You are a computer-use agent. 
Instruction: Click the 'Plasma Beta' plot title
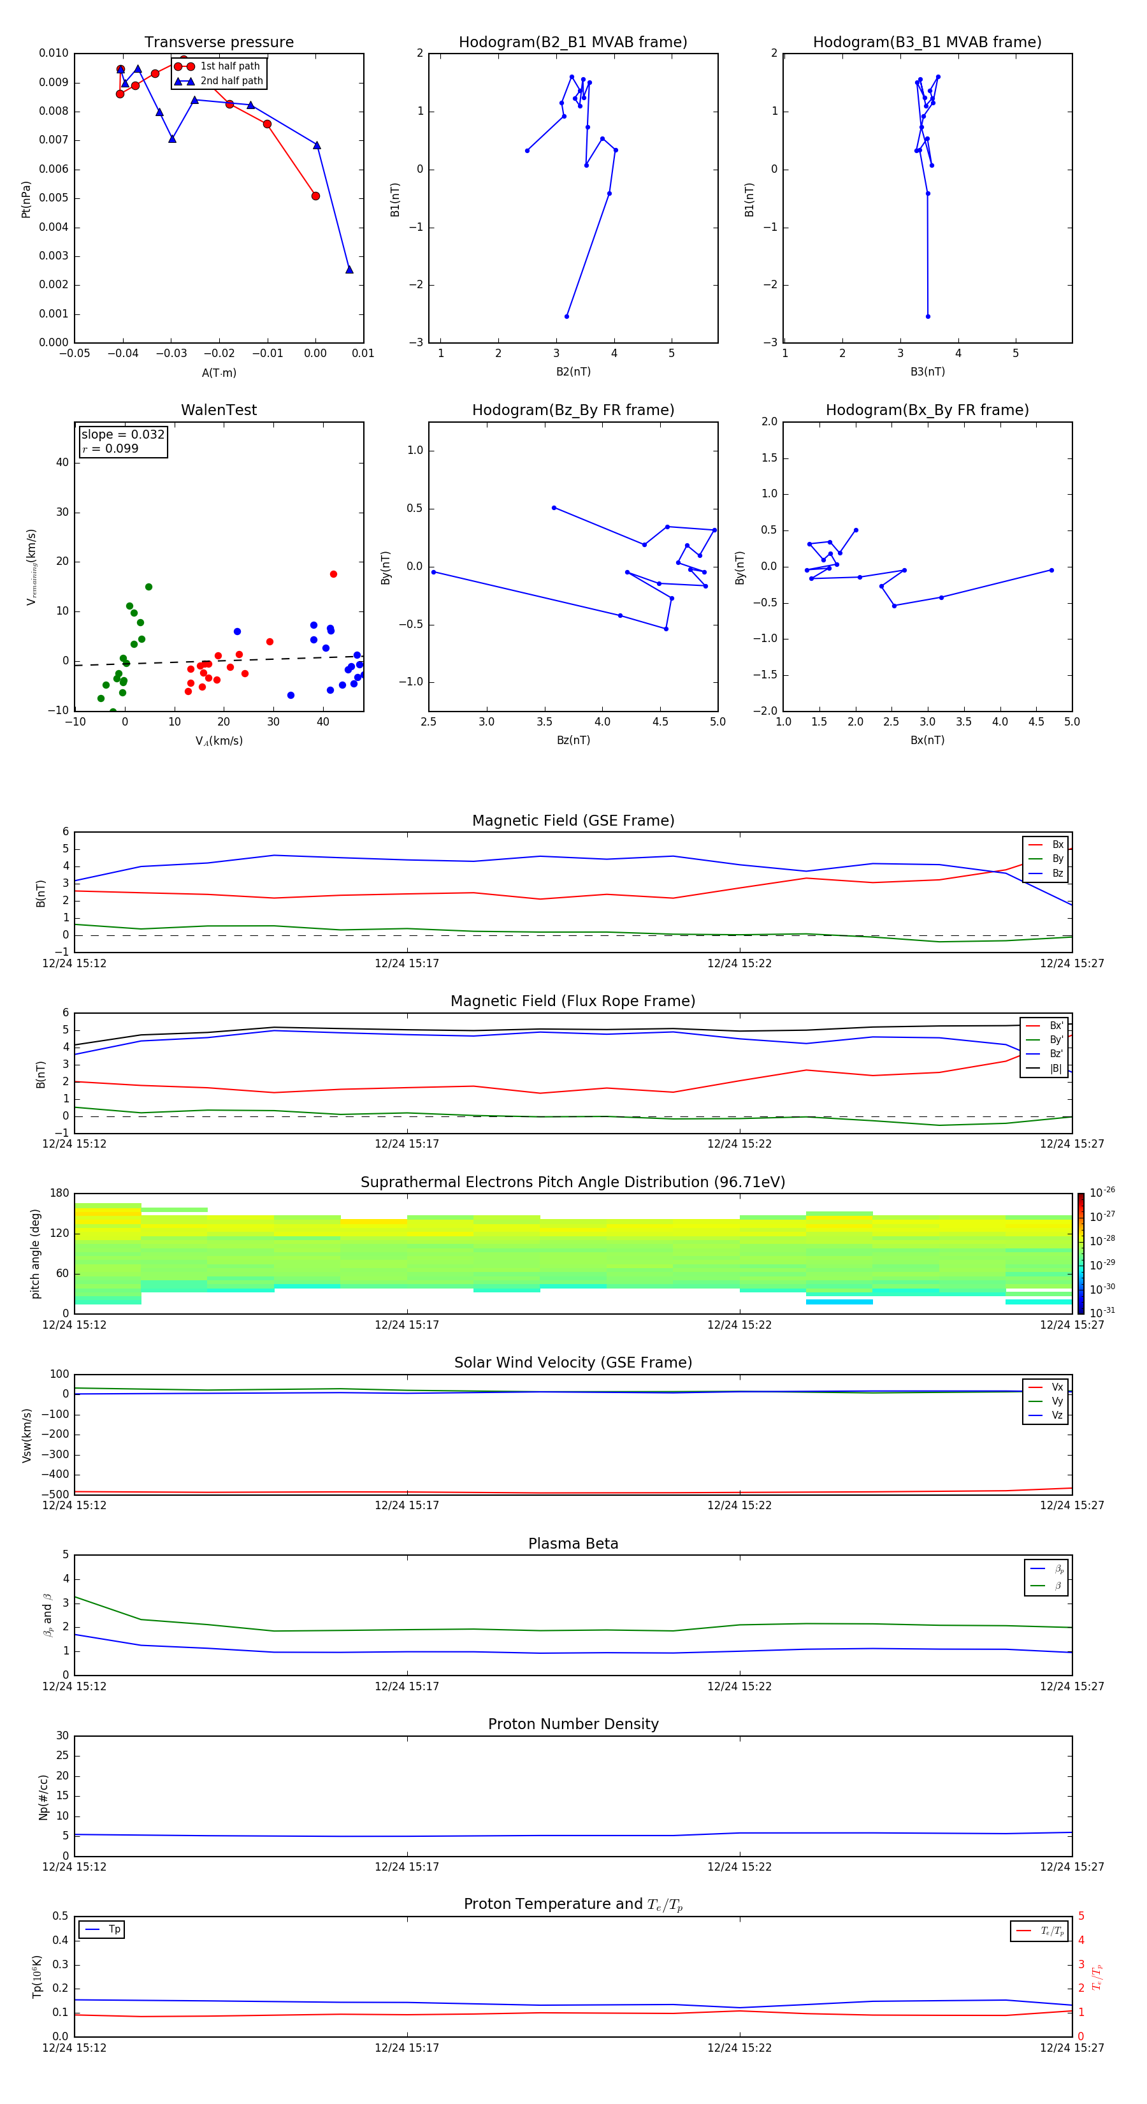tap(573, 1544)
